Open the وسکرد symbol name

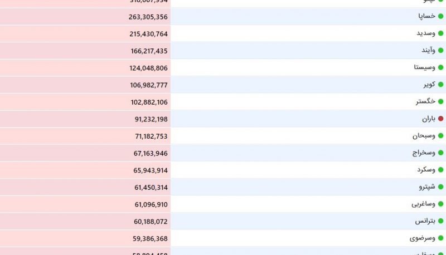pyautogui.click(x=425, y=170)
